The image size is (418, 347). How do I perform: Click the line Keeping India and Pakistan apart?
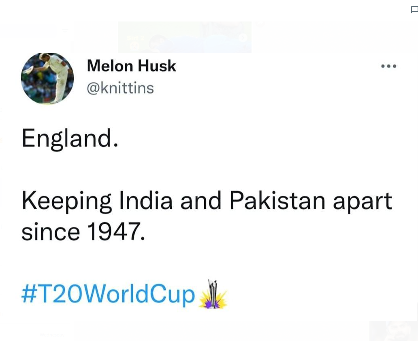(207, 201)
